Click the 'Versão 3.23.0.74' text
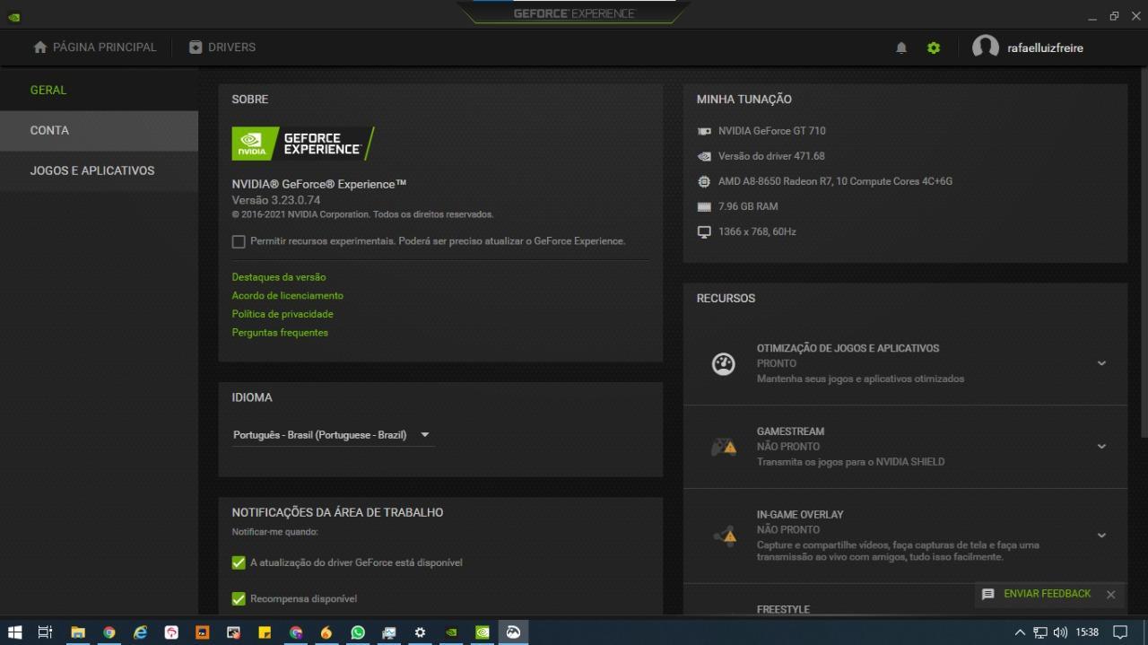 276,200
